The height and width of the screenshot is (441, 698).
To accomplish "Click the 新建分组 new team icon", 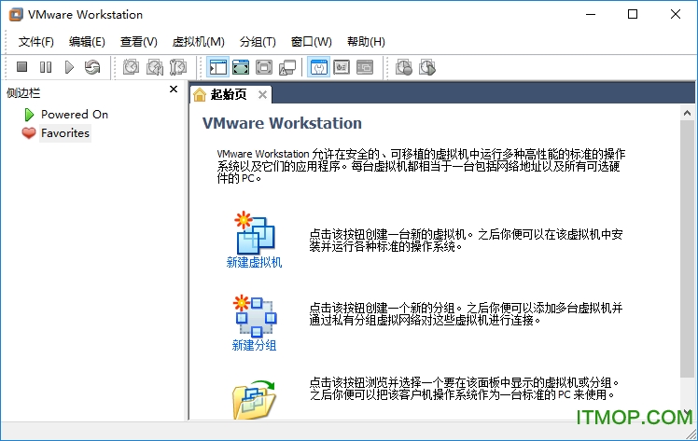I will [255, 316].
